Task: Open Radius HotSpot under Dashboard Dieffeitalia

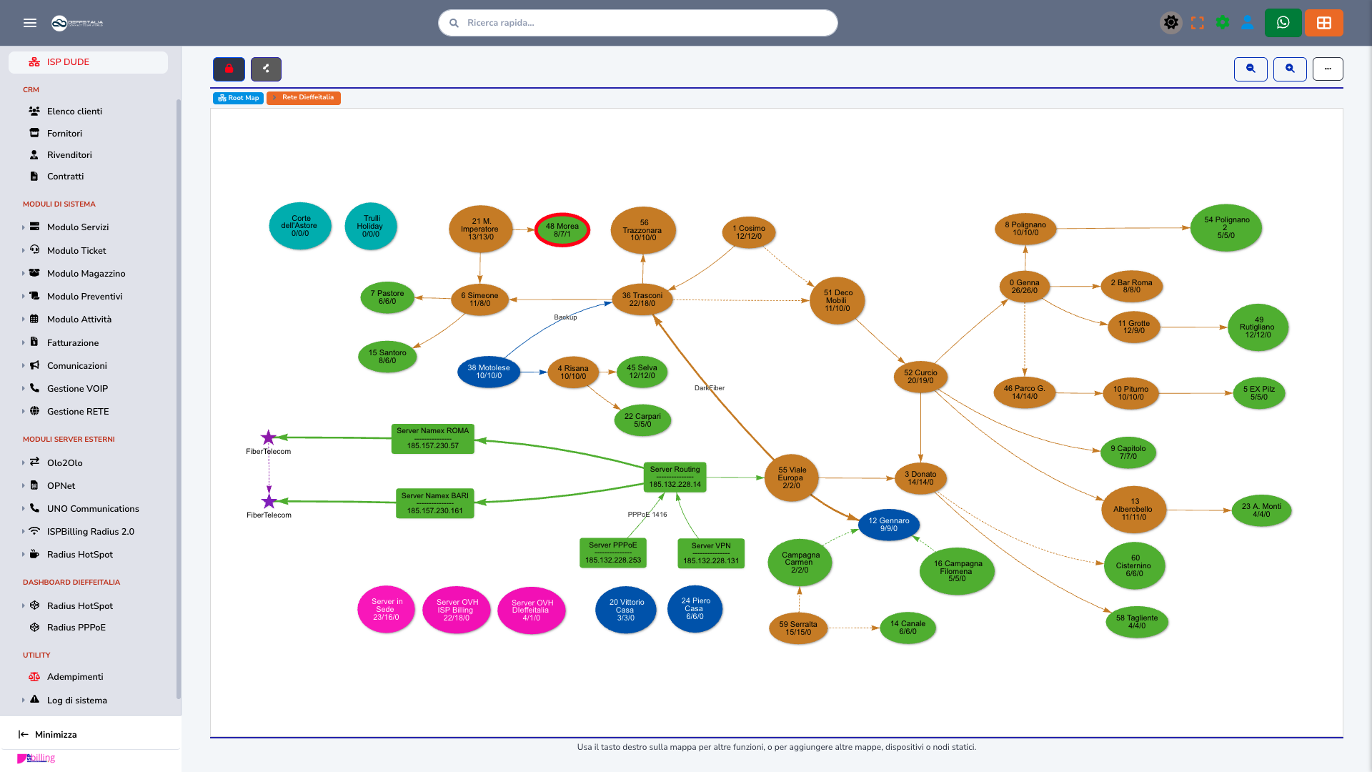Action: [79, 605]
